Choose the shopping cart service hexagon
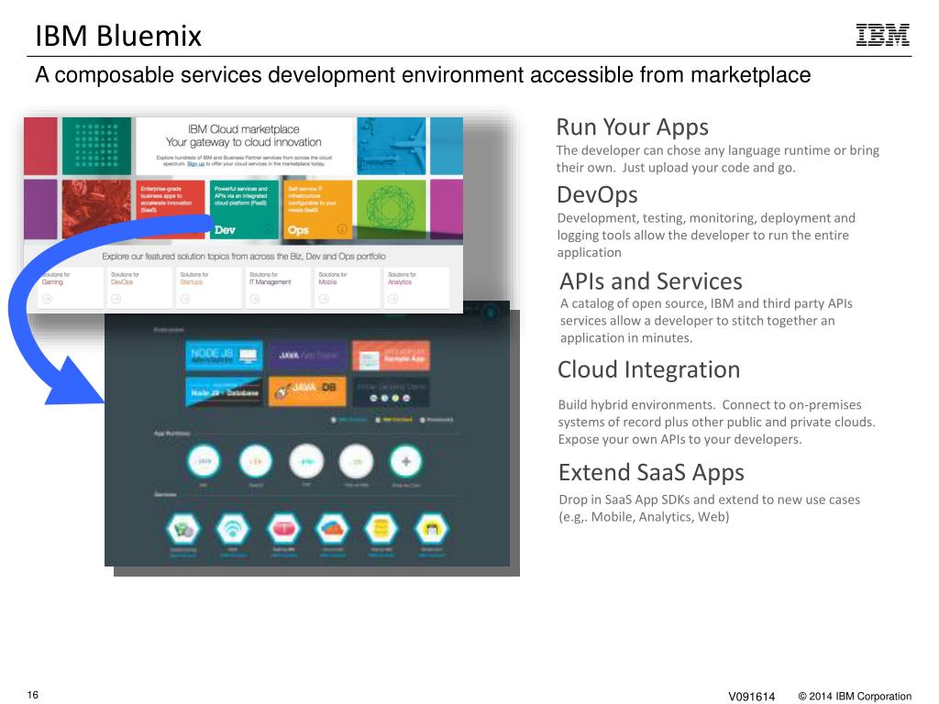Screen dimensions: 939x704 (x=182, y=529)
